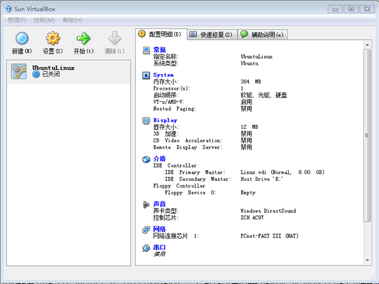Click the 384 MB memory value
The height and width of the screenshot is (284, 379).
pyautogui.click(x=251, y=82)
